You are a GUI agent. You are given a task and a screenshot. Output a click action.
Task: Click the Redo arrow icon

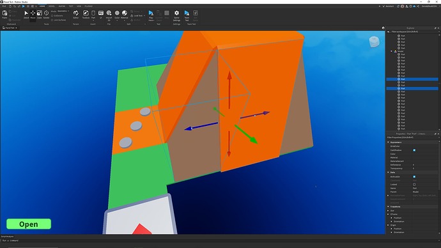pyautogui.click(x=19, y=6)
